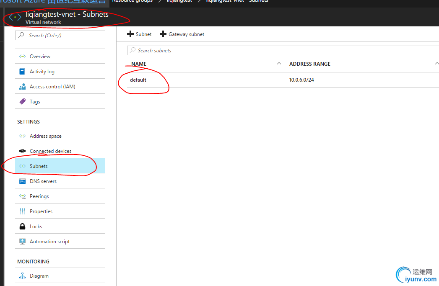Click the DNS servers icon
Screen dimensions: 439x286
point(22,181)
